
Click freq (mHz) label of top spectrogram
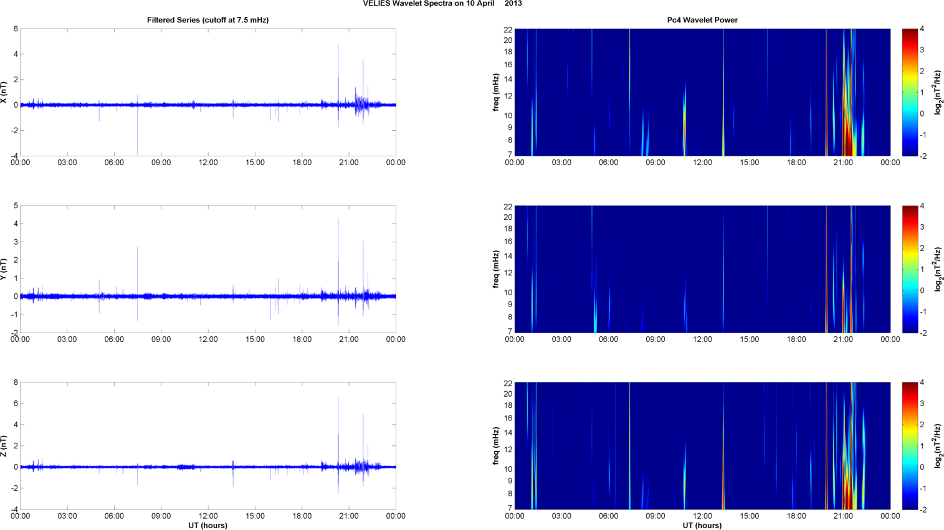(496, 92)
